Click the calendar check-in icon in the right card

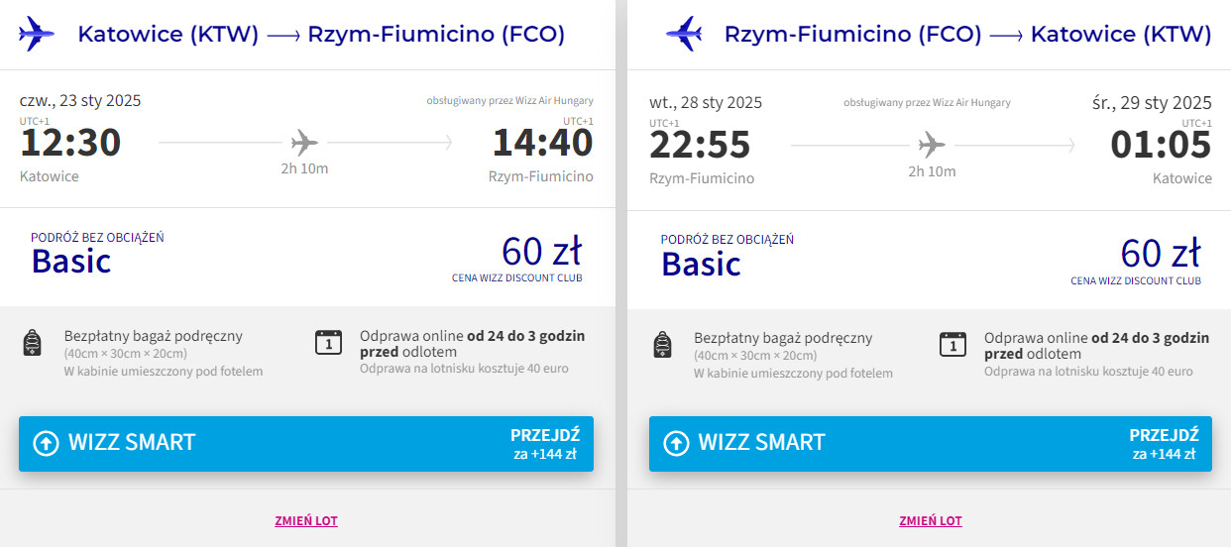click(952, 344)
